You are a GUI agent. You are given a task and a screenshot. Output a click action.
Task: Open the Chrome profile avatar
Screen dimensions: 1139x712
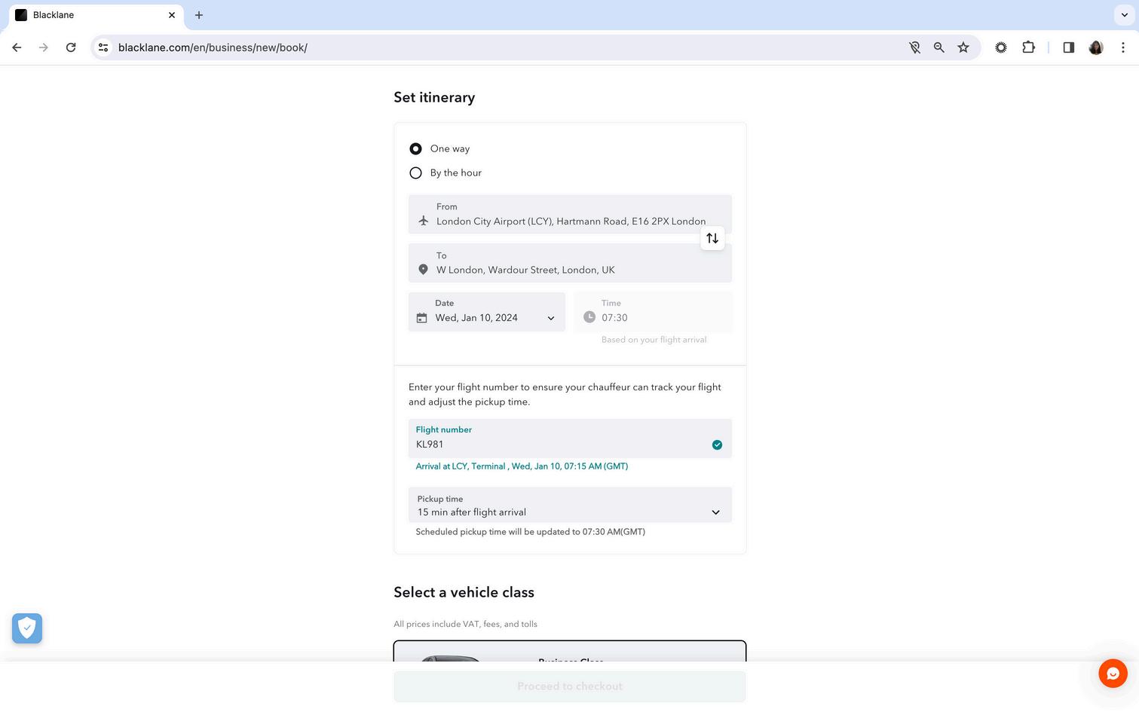pos(1096,47)
